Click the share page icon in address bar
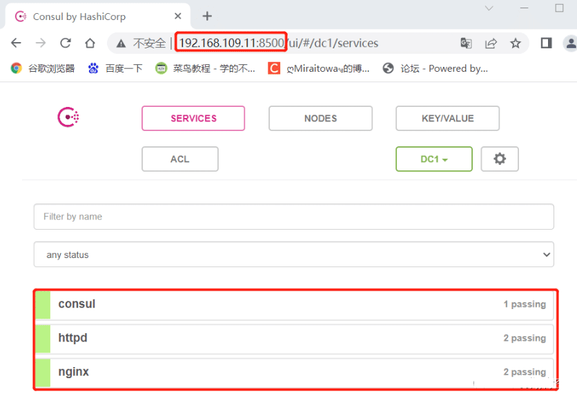 [x=491, y=43]
